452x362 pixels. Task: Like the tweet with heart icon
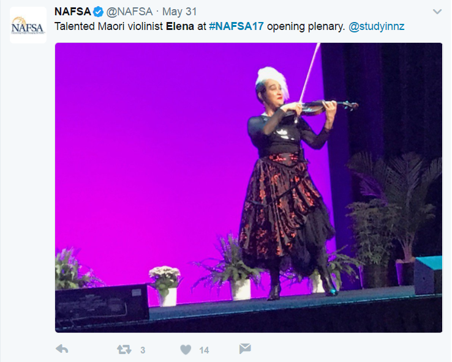(x=186, y=350)
